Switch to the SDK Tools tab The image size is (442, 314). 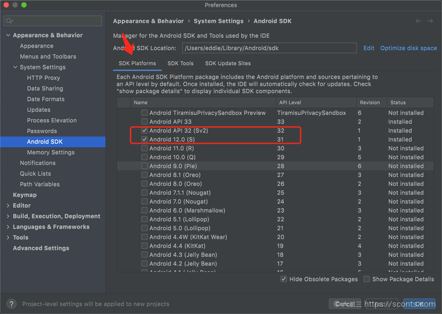coord(181,64)
